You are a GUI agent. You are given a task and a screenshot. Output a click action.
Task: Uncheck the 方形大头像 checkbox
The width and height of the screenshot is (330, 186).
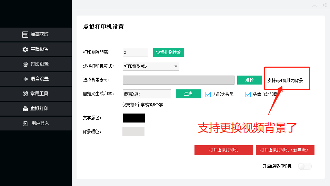(208, 94)
